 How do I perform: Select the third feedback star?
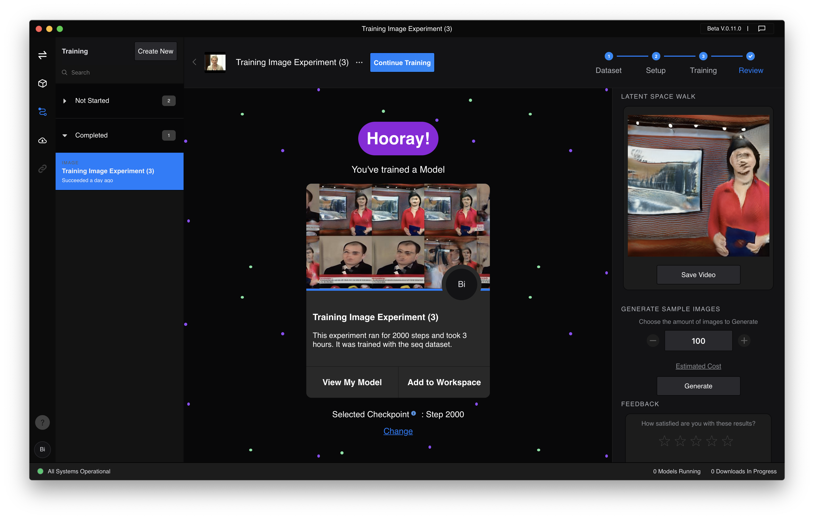(x=696, y=441)
